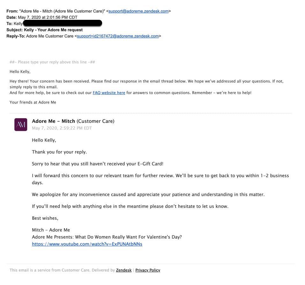The height and width of the screenshot is (285, 305).
Task: Open the YouTube video link
Action: point(87,244)
